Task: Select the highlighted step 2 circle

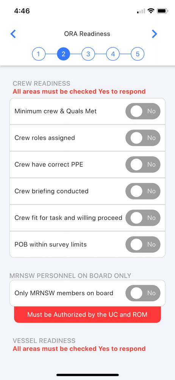Action: [x=64, y=54]
